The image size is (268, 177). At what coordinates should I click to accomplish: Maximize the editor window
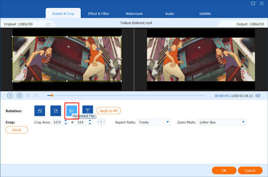tap(253, 4)
